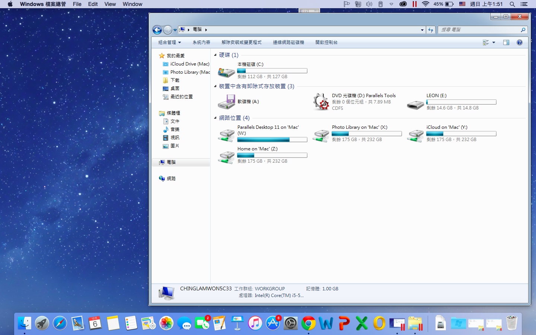Select the 軟碟機 (A:) floppy drive icon
Image resolution: width=536 pixels, height=335 pixels.
226,102
